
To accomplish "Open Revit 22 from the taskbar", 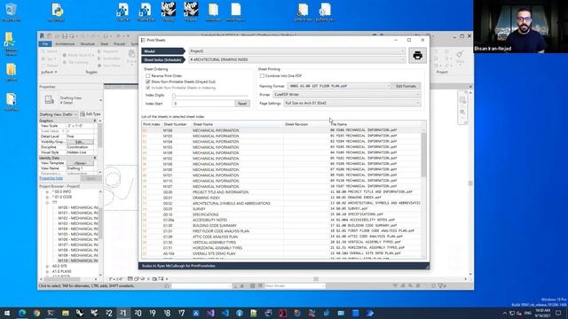I will (x=109, y=313).
